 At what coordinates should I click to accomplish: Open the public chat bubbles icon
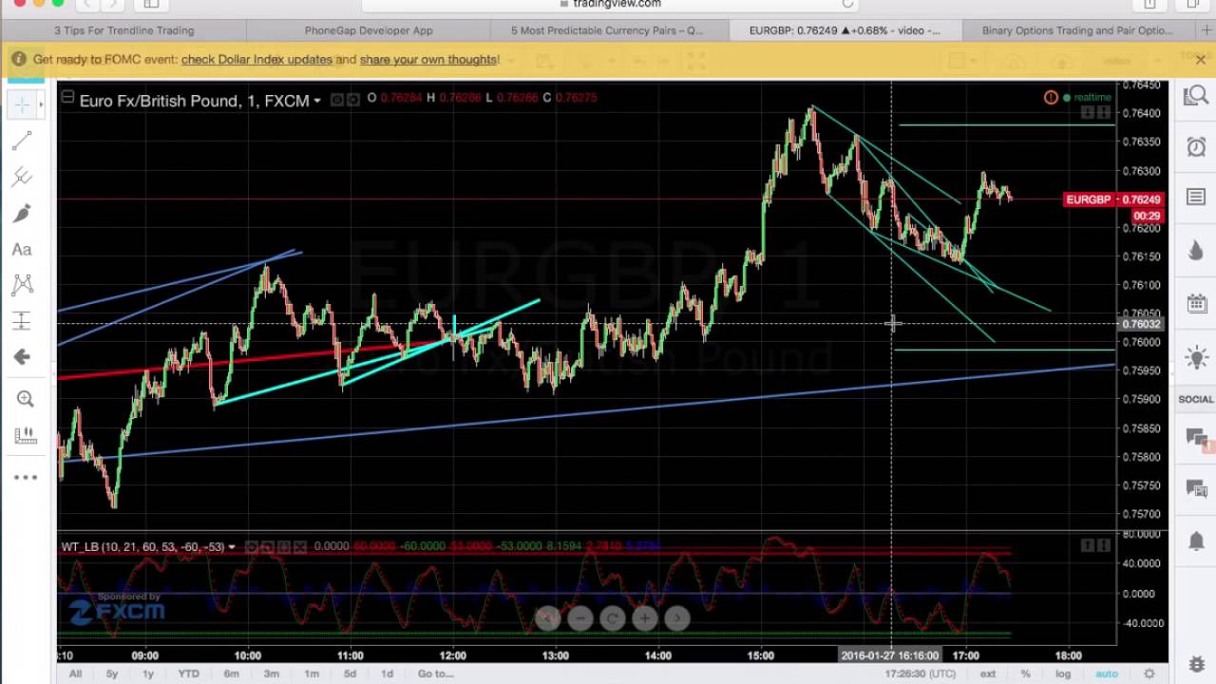1196,438
